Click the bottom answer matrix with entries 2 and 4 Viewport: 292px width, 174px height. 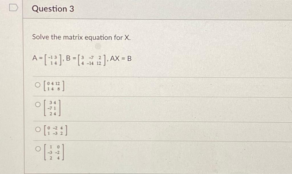point(54,152)
